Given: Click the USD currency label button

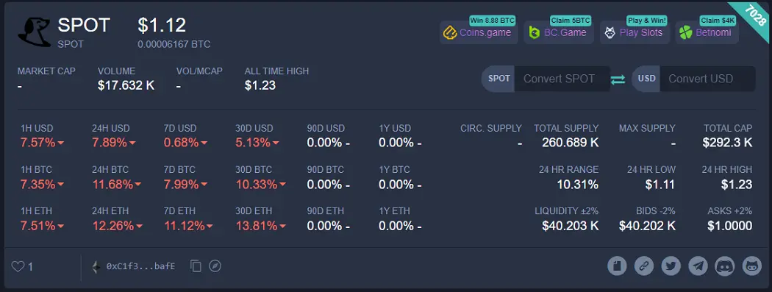Looking at the screenshot, I should click(x=646, y=79).
